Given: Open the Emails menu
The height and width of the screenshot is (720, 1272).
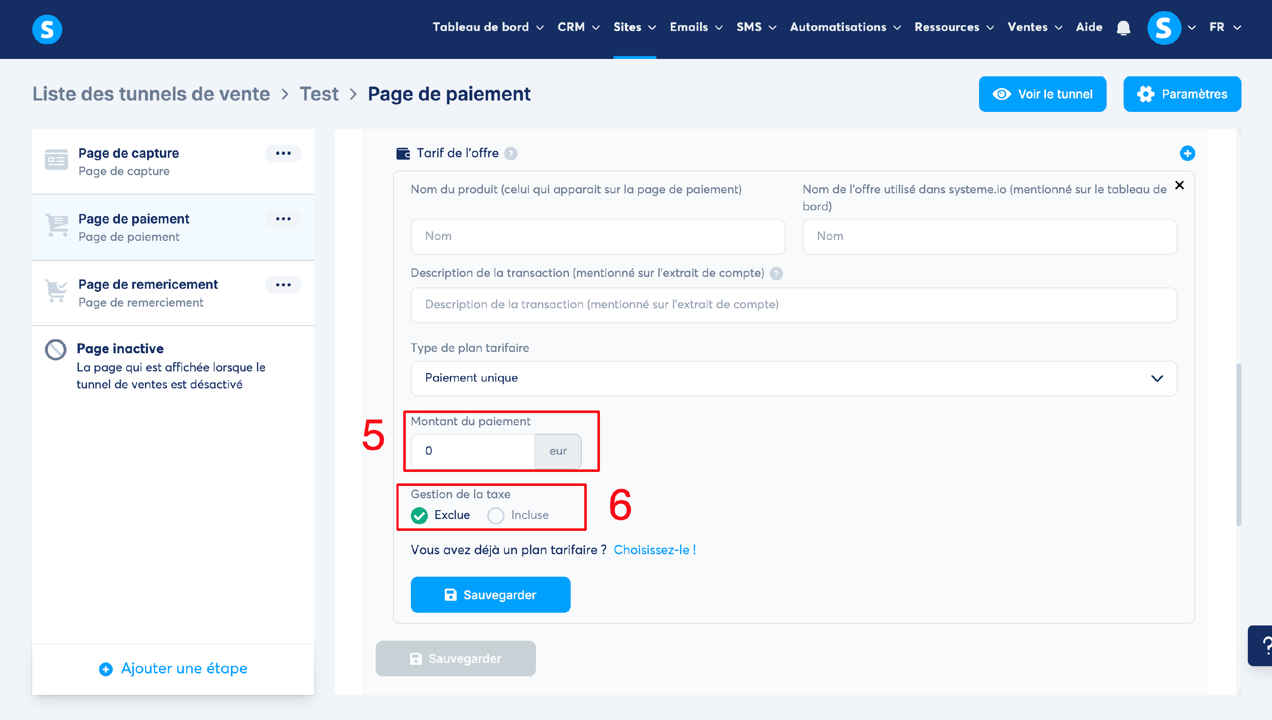Looking at the screenshot, I should [695, 27].
